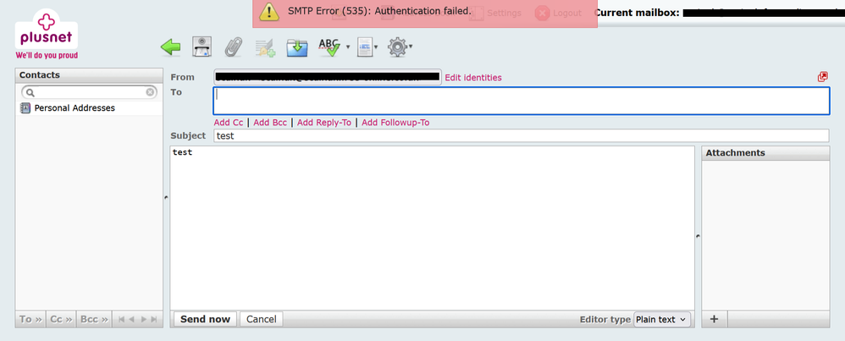
Task: Save message as draft via folder icon
Action: point(296,47)
